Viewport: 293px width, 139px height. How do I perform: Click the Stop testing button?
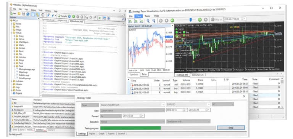pos(231,128)
